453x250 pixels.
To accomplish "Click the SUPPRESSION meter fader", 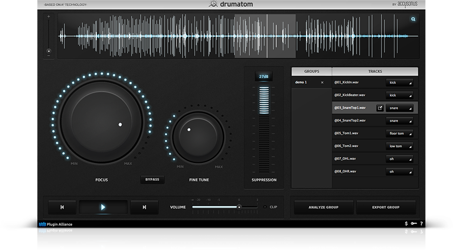I will (x=264, y=129).
